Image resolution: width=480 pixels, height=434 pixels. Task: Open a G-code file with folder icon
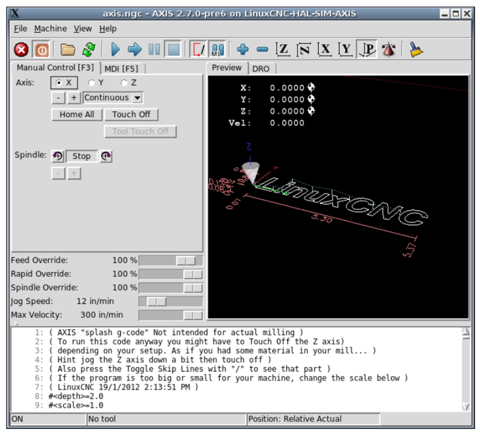[68, 49]
